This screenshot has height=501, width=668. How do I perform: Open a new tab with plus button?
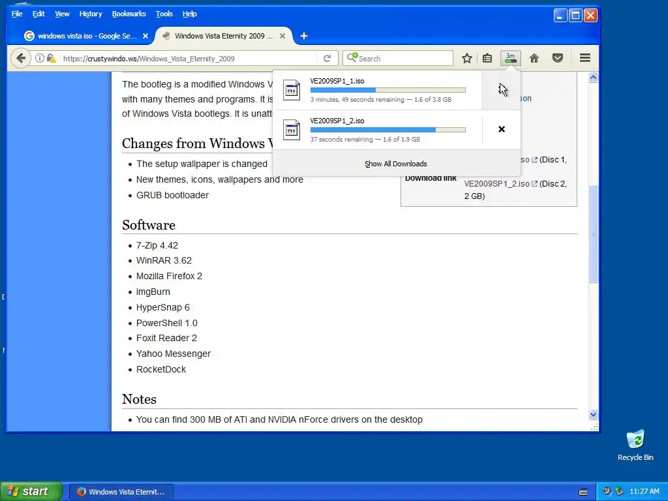tap(304, 37)
